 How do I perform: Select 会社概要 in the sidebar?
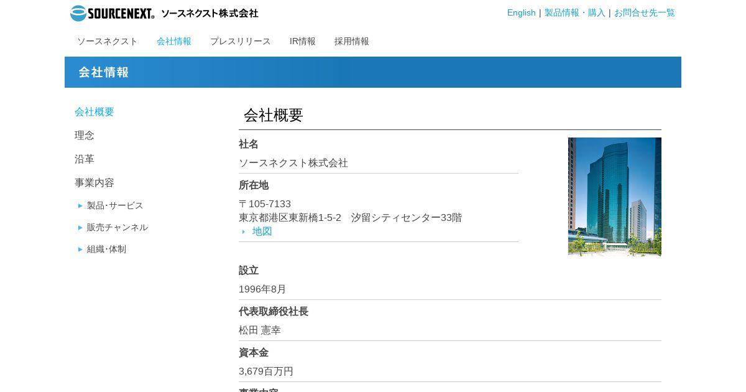click(x=94, y=112)
